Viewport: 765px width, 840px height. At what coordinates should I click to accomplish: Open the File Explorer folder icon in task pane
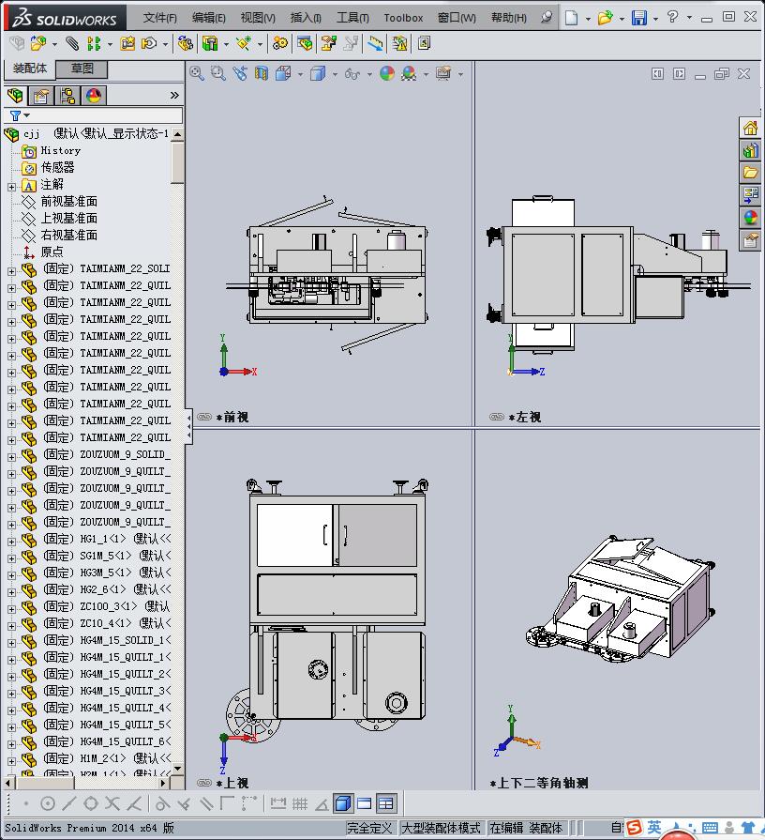(x=750, y=173)
